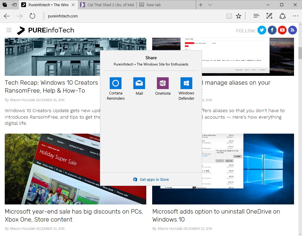
Task: Click the forward navigation arrow
Action: [x=19, y=16]
